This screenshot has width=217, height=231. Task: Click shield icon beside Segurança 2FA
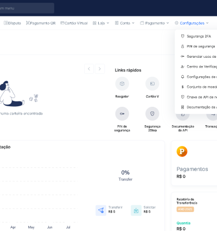[x=182, y=36]
